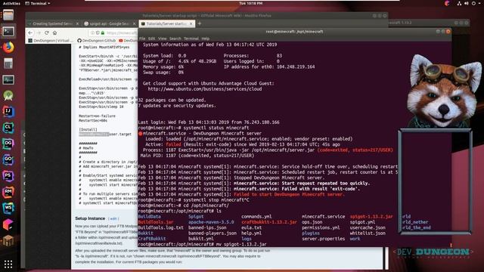Click whitelist.json in terminal listing
Viewport: 484px width, 272px height.
click(x=368, y=233)
